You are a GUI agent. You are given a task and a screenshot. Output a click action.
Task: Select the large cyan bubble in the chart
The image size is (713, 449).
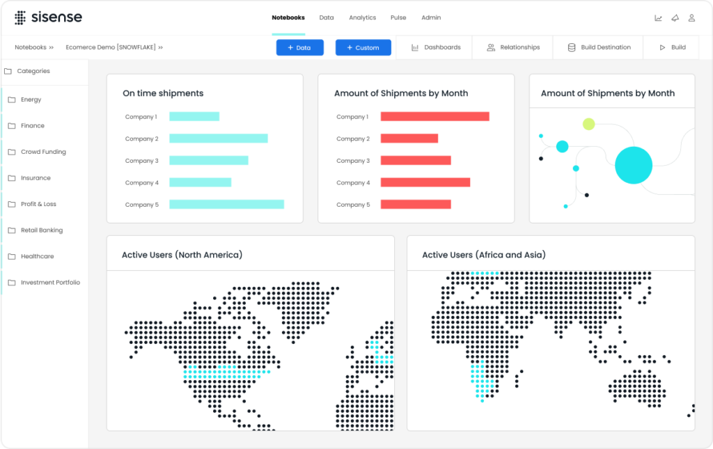[x=634, y=165]
